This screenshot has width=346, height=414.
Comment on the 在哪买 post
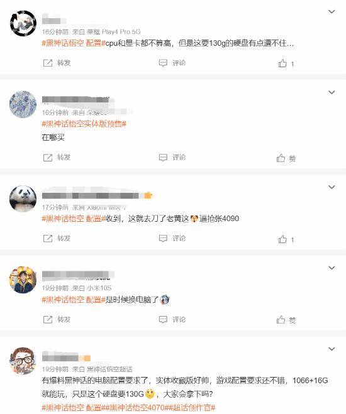pos(172,157)
